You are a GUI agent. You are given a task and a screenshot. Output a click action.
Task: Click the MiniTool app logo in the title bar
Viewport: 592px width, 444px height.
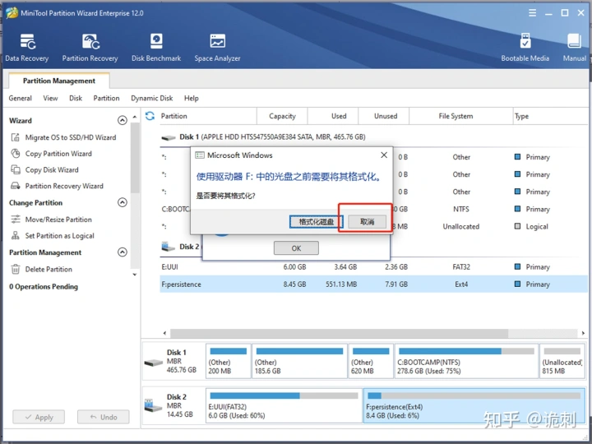tap(12, 13)
